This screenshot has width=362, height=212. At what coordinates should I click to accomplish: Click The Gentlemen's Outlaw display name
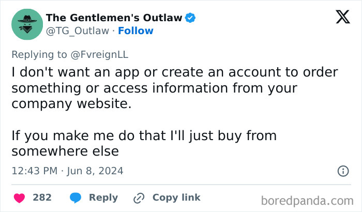click(x=114, y=18)
